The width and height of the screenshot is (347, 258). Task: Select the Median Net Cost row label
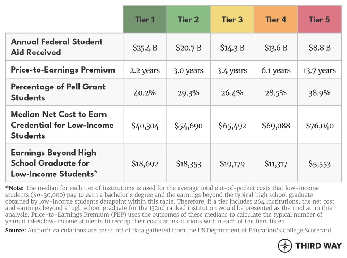click(x=62, y=125)
